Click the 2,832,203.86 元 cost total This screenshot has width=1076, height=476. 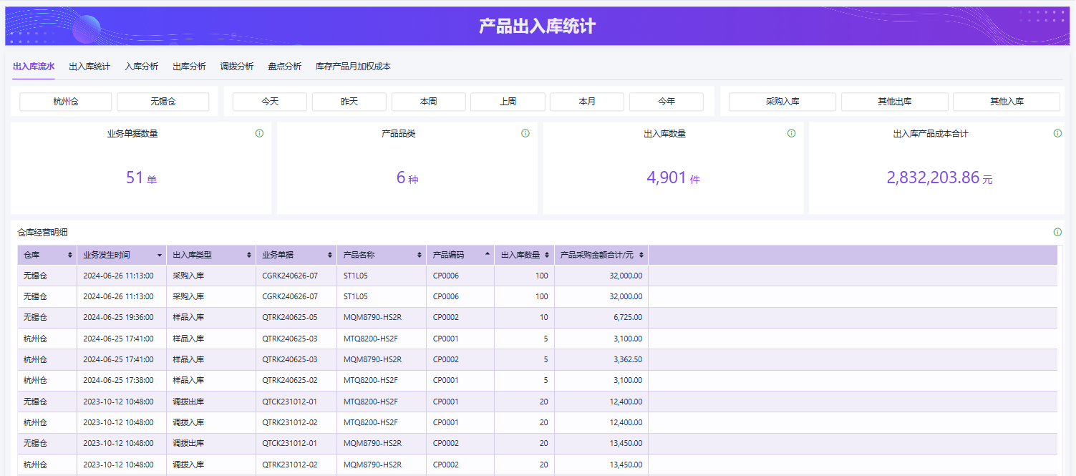[x=939, y=178]
